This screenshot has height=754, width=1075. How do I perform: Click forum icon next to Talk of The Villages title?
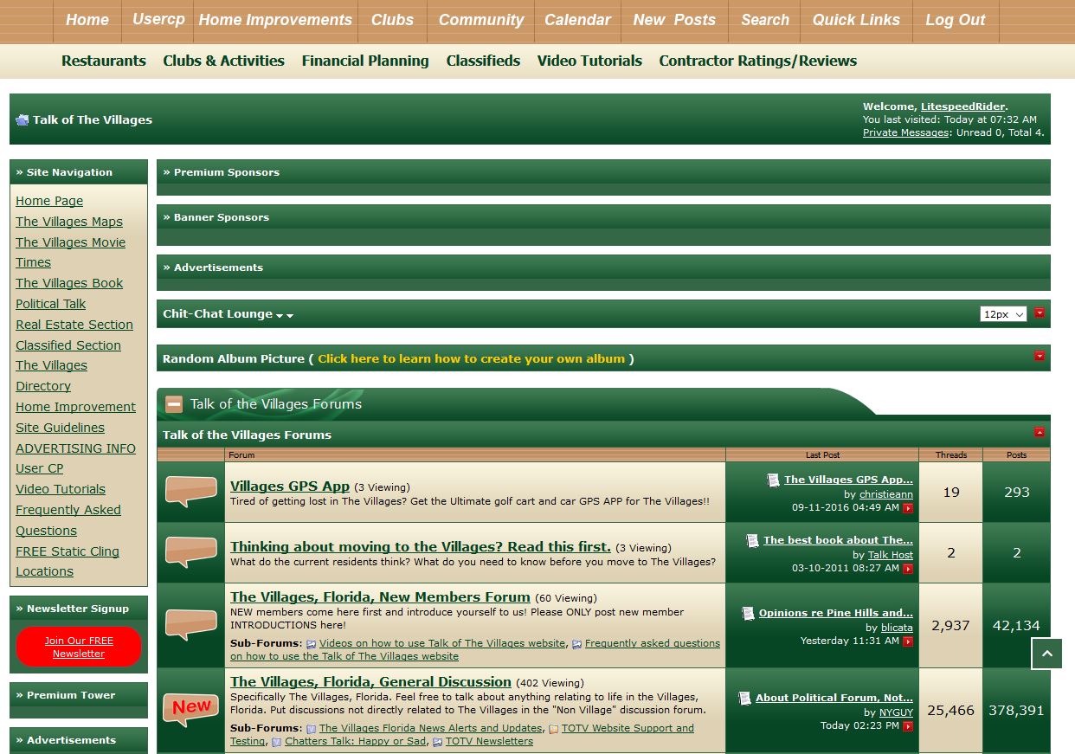pyautogui.click(x=23, y=120)
